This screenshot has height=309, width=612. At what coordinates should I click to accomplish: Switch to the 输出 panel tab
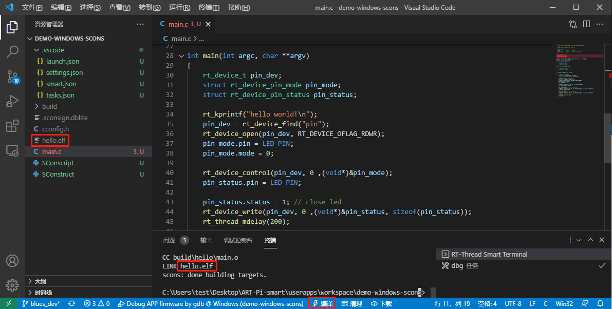coord(206,240)
